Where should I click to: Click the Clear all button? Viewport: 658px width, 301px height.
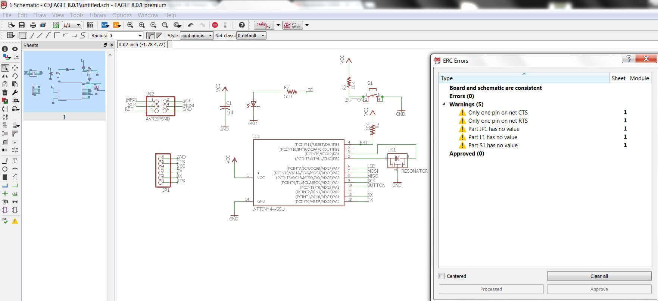coord(599,276)
